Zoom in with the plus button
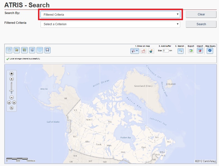Screen dimensions: 219x166 (11, 79)
